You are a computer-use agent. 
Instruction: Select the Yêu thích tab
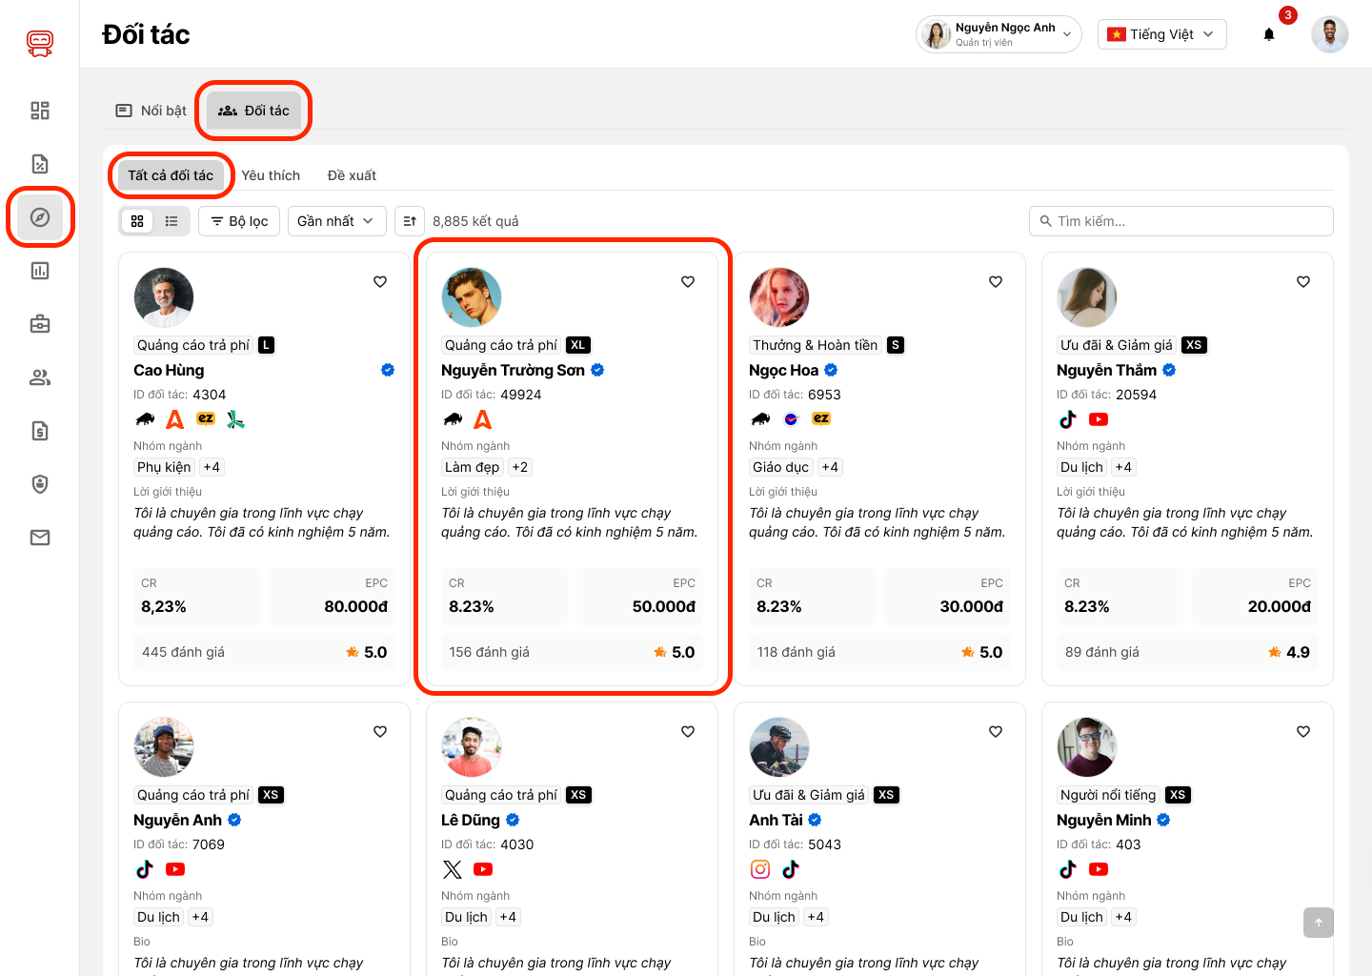(271, 175)
